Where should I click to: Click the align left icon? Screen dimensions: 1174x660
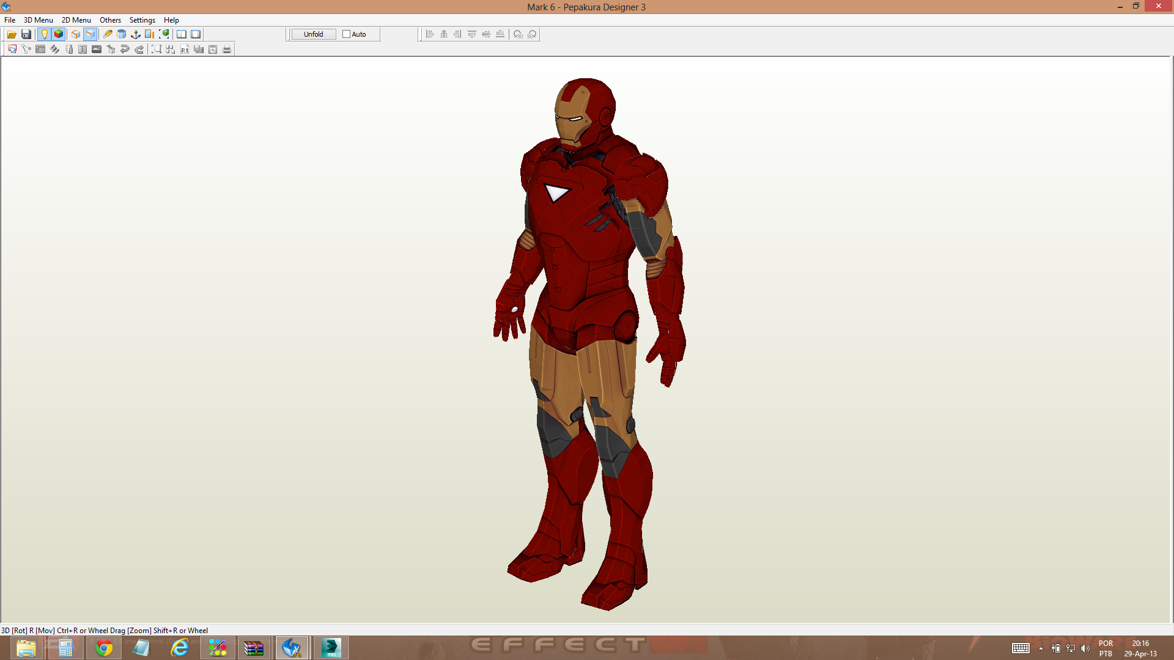coord(430,34)
